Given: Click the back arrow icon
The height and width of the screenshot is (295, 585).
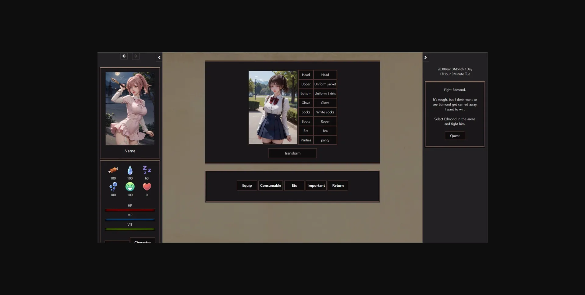Looking at the screenshot, I should point(124,56).
